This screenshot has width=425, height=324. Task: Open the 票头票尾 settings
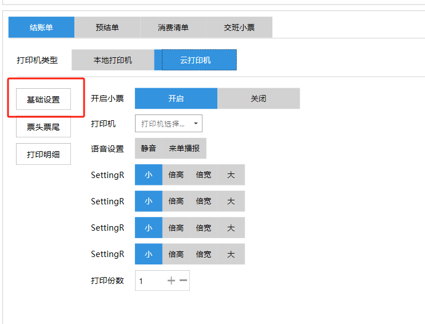[x=43, y=127]
